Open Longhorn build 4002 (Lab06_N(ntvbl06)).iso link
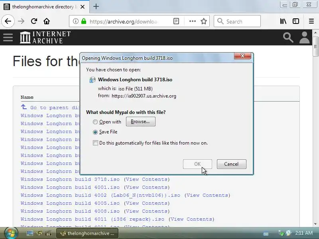 (x=100, y=195)
